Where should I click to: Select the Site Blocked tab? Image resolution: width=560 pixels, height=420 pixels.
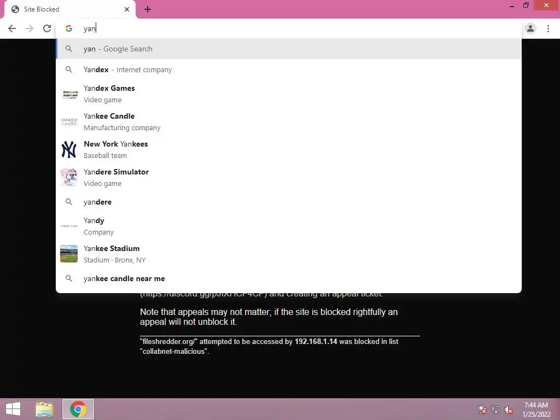(70, 9)
